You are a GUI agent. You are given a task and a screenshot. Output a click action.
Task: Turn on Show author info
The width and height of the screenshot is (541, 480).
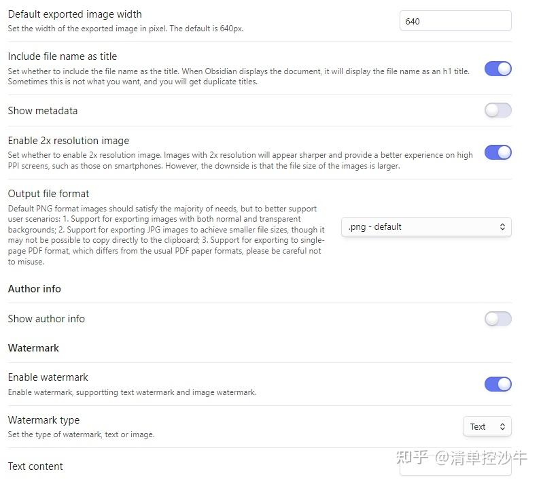498,319
